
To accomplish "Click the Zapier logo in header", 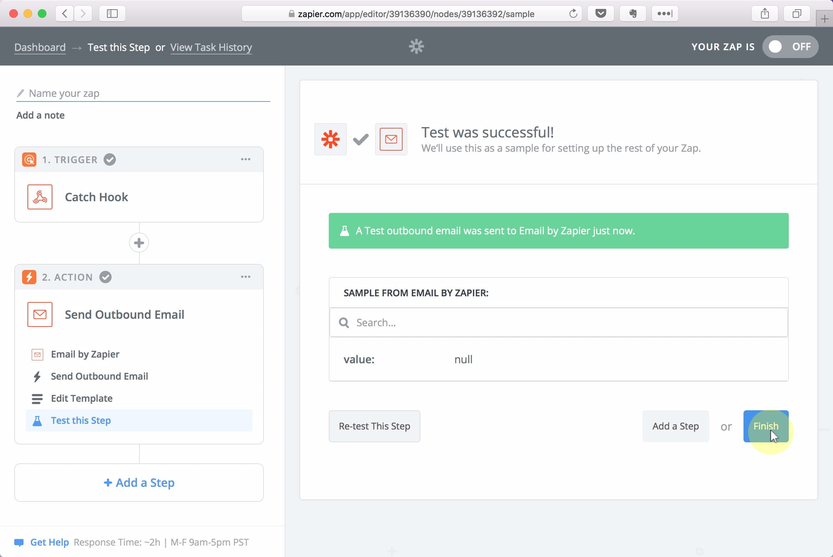I will [416, 46].
